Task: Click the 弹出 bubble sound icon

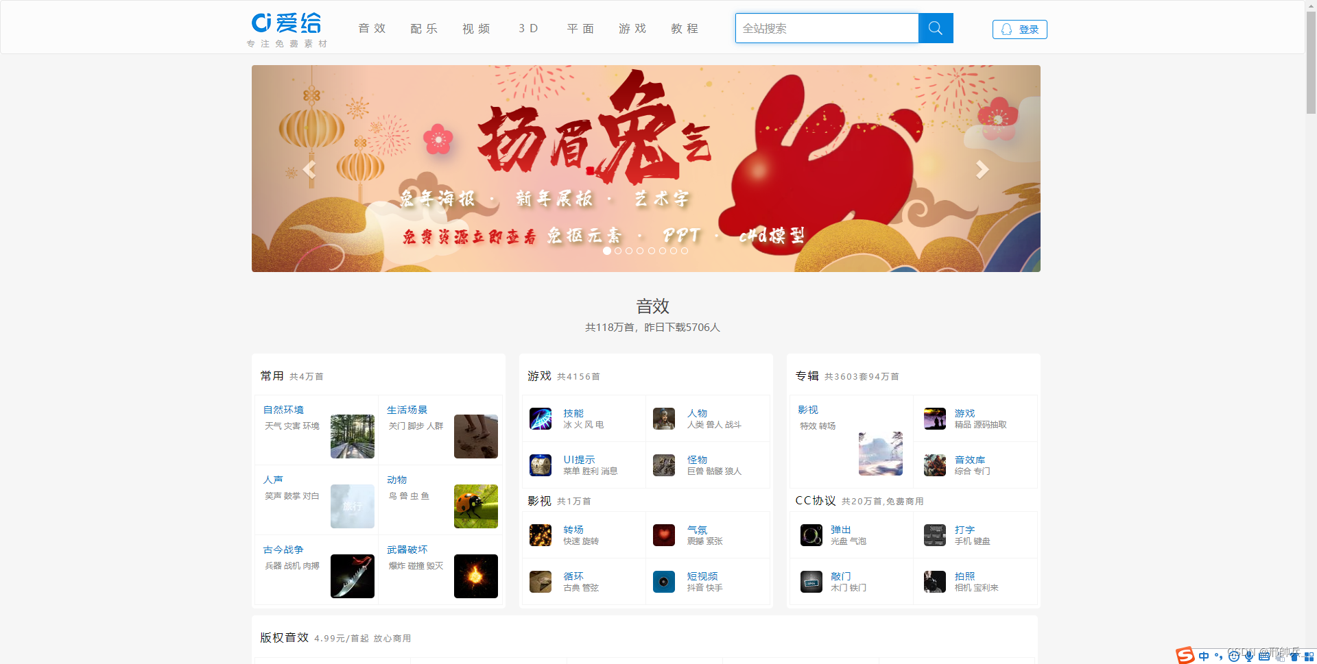Action: coord(811,535)
